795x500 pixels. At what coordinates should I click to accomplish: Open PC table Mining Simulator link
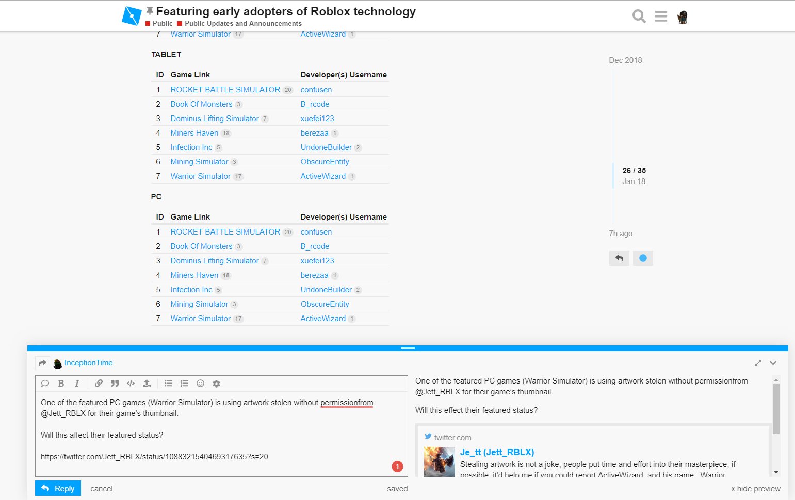coord(199,304)
